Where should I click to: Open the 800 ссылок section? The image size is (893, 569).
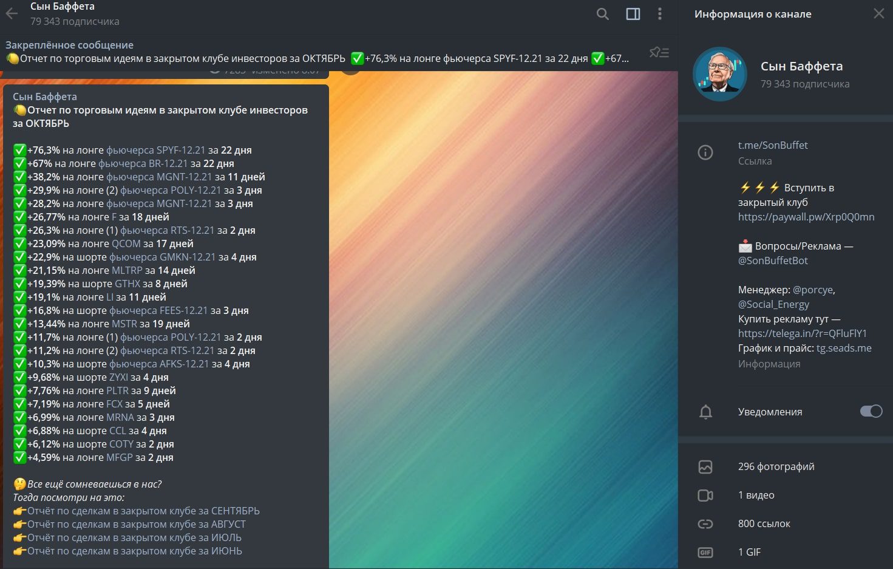pos(764,524)
